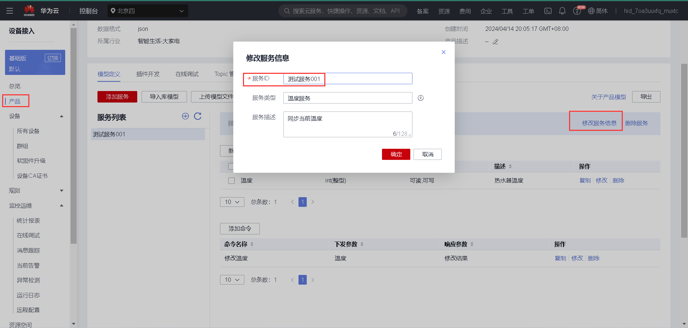Open properties page size dropdown
The image size is (688, 328).
point(232,202)
